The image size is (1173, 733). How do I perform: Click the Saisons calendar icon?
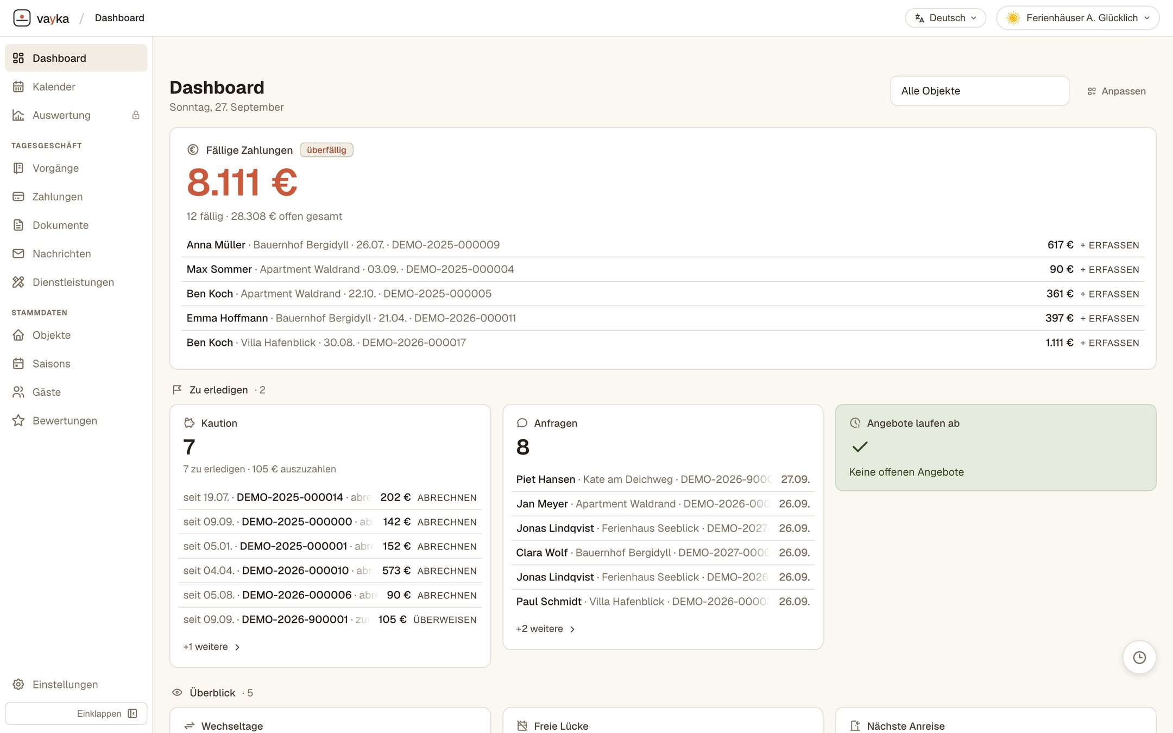[18, 364]
